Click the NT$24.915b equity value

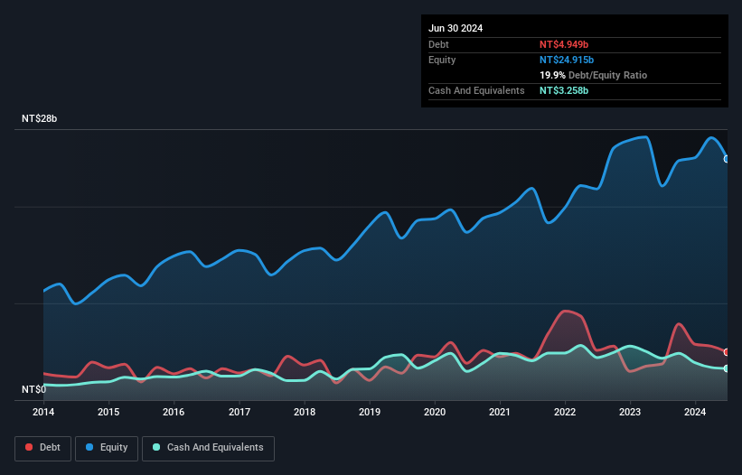tap(567, 60)
